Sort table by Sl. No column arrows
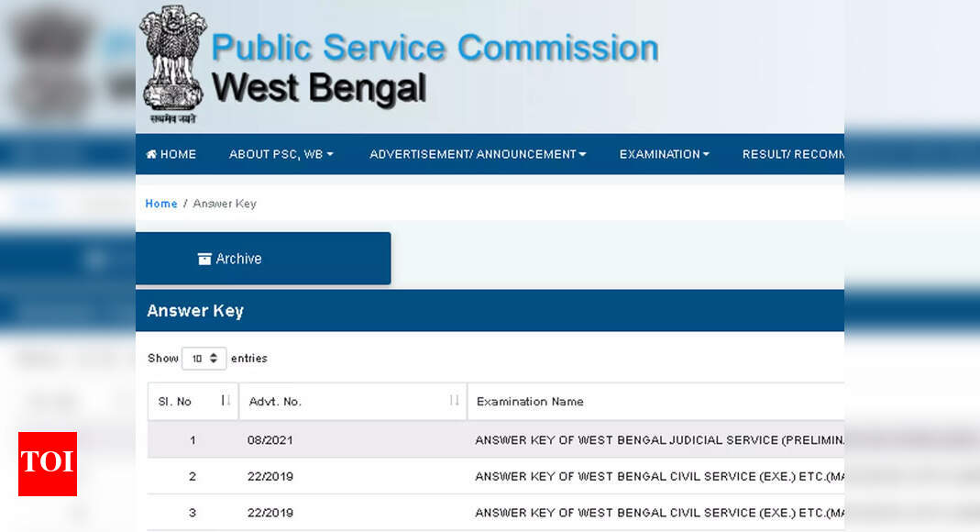980x532 pixels. pos(226,401)
